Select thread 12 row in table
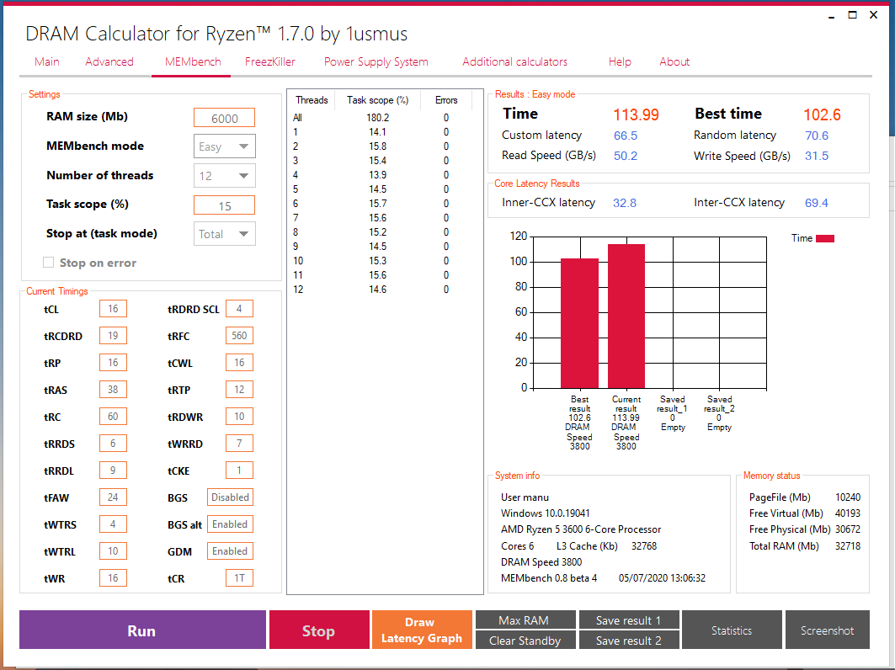 381,290
